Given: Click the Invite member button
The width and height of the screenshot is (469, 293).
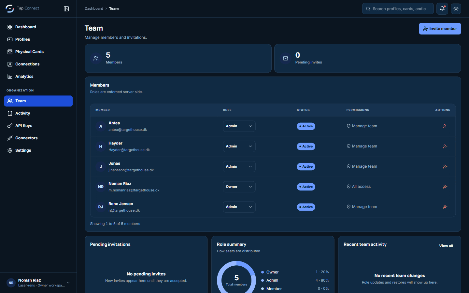Looking at the screenshot, I should coord(440,29).
